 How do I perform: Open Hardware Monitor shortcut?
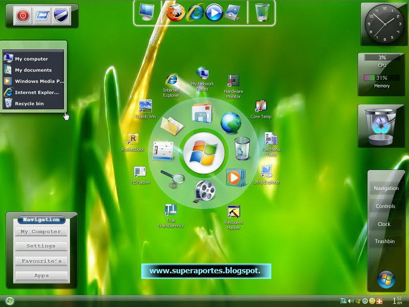point(233,86)
